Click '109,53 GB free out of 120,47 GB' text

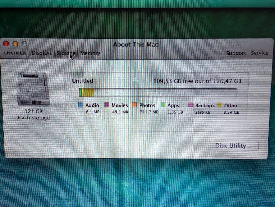197,81
